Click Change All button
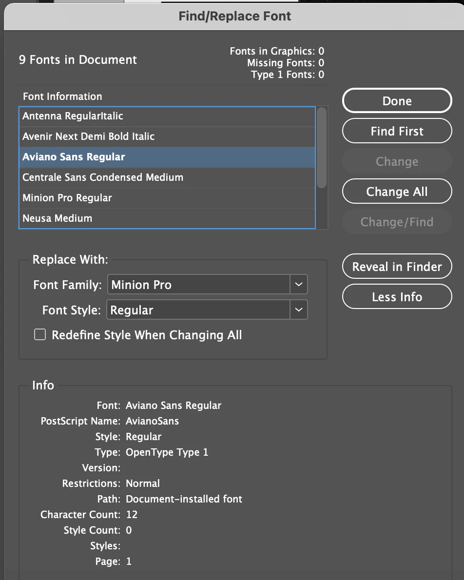The image size is (464, 580). point(397,191)
